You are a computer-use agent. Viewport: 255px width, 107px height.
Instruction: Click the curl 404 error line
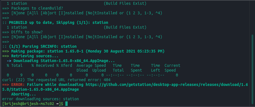click(56, 80)
